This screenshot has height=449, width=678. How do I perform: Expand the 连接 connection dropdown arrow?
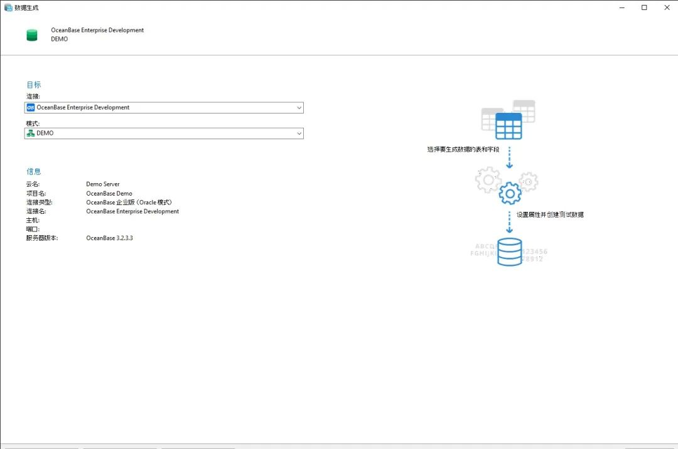pyautogui.click(x=299, y=107)
